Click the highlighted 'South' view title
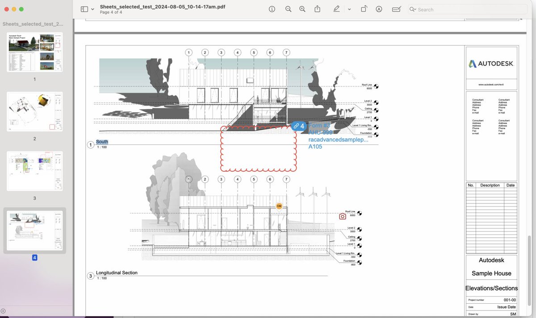The image size is (536, 318). (102, 142)
